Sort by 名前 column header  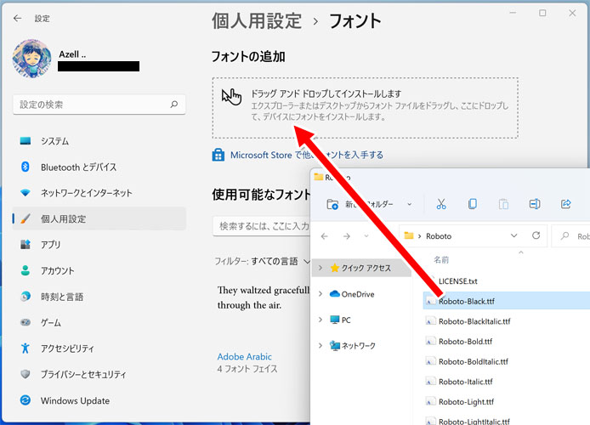pyautogui.click(x=441, y=260)
